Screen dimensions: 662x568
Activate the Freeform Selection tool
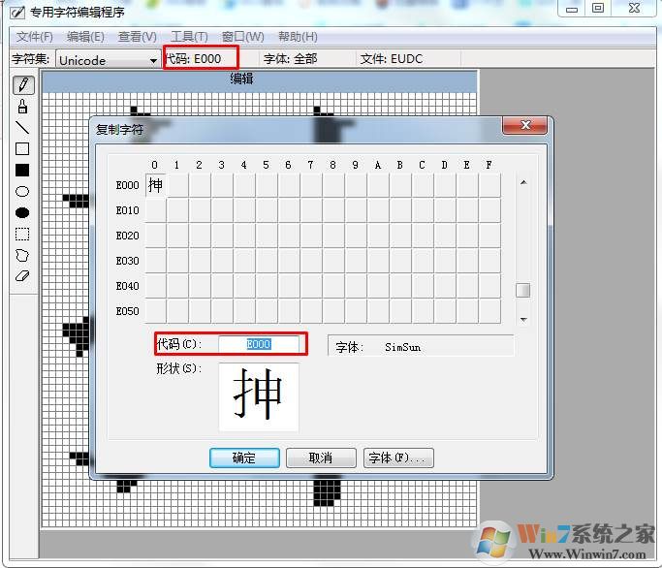tap(22, 255)
